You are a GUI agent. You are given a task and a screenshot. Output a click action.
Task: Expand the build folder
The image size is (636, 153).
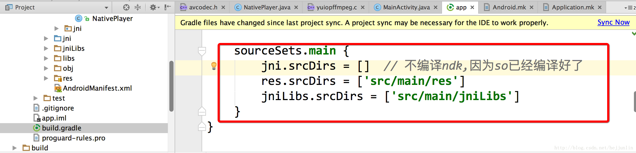click(14, 148)
